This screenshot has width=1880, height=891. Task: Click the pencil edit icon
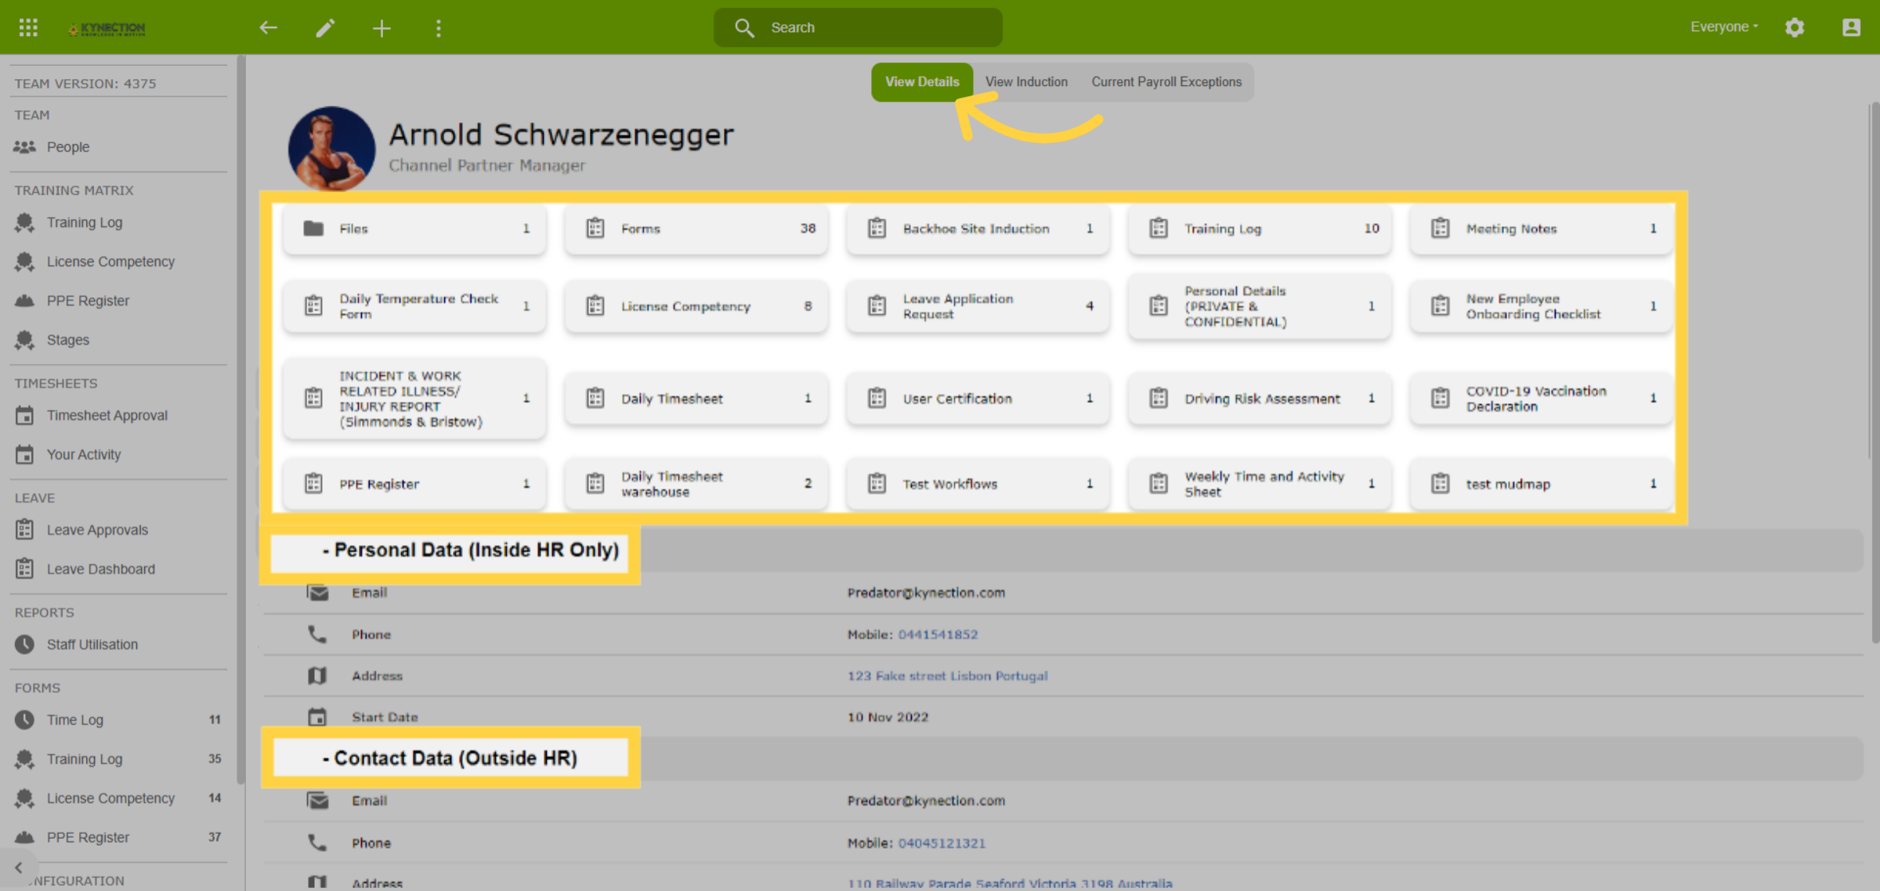tap(326, 28)
